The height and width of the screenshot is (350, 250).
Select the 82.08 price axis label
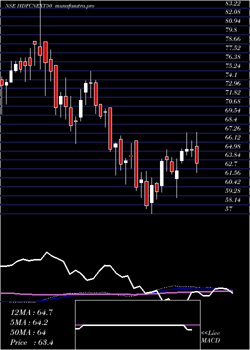[x=233, y=12]
